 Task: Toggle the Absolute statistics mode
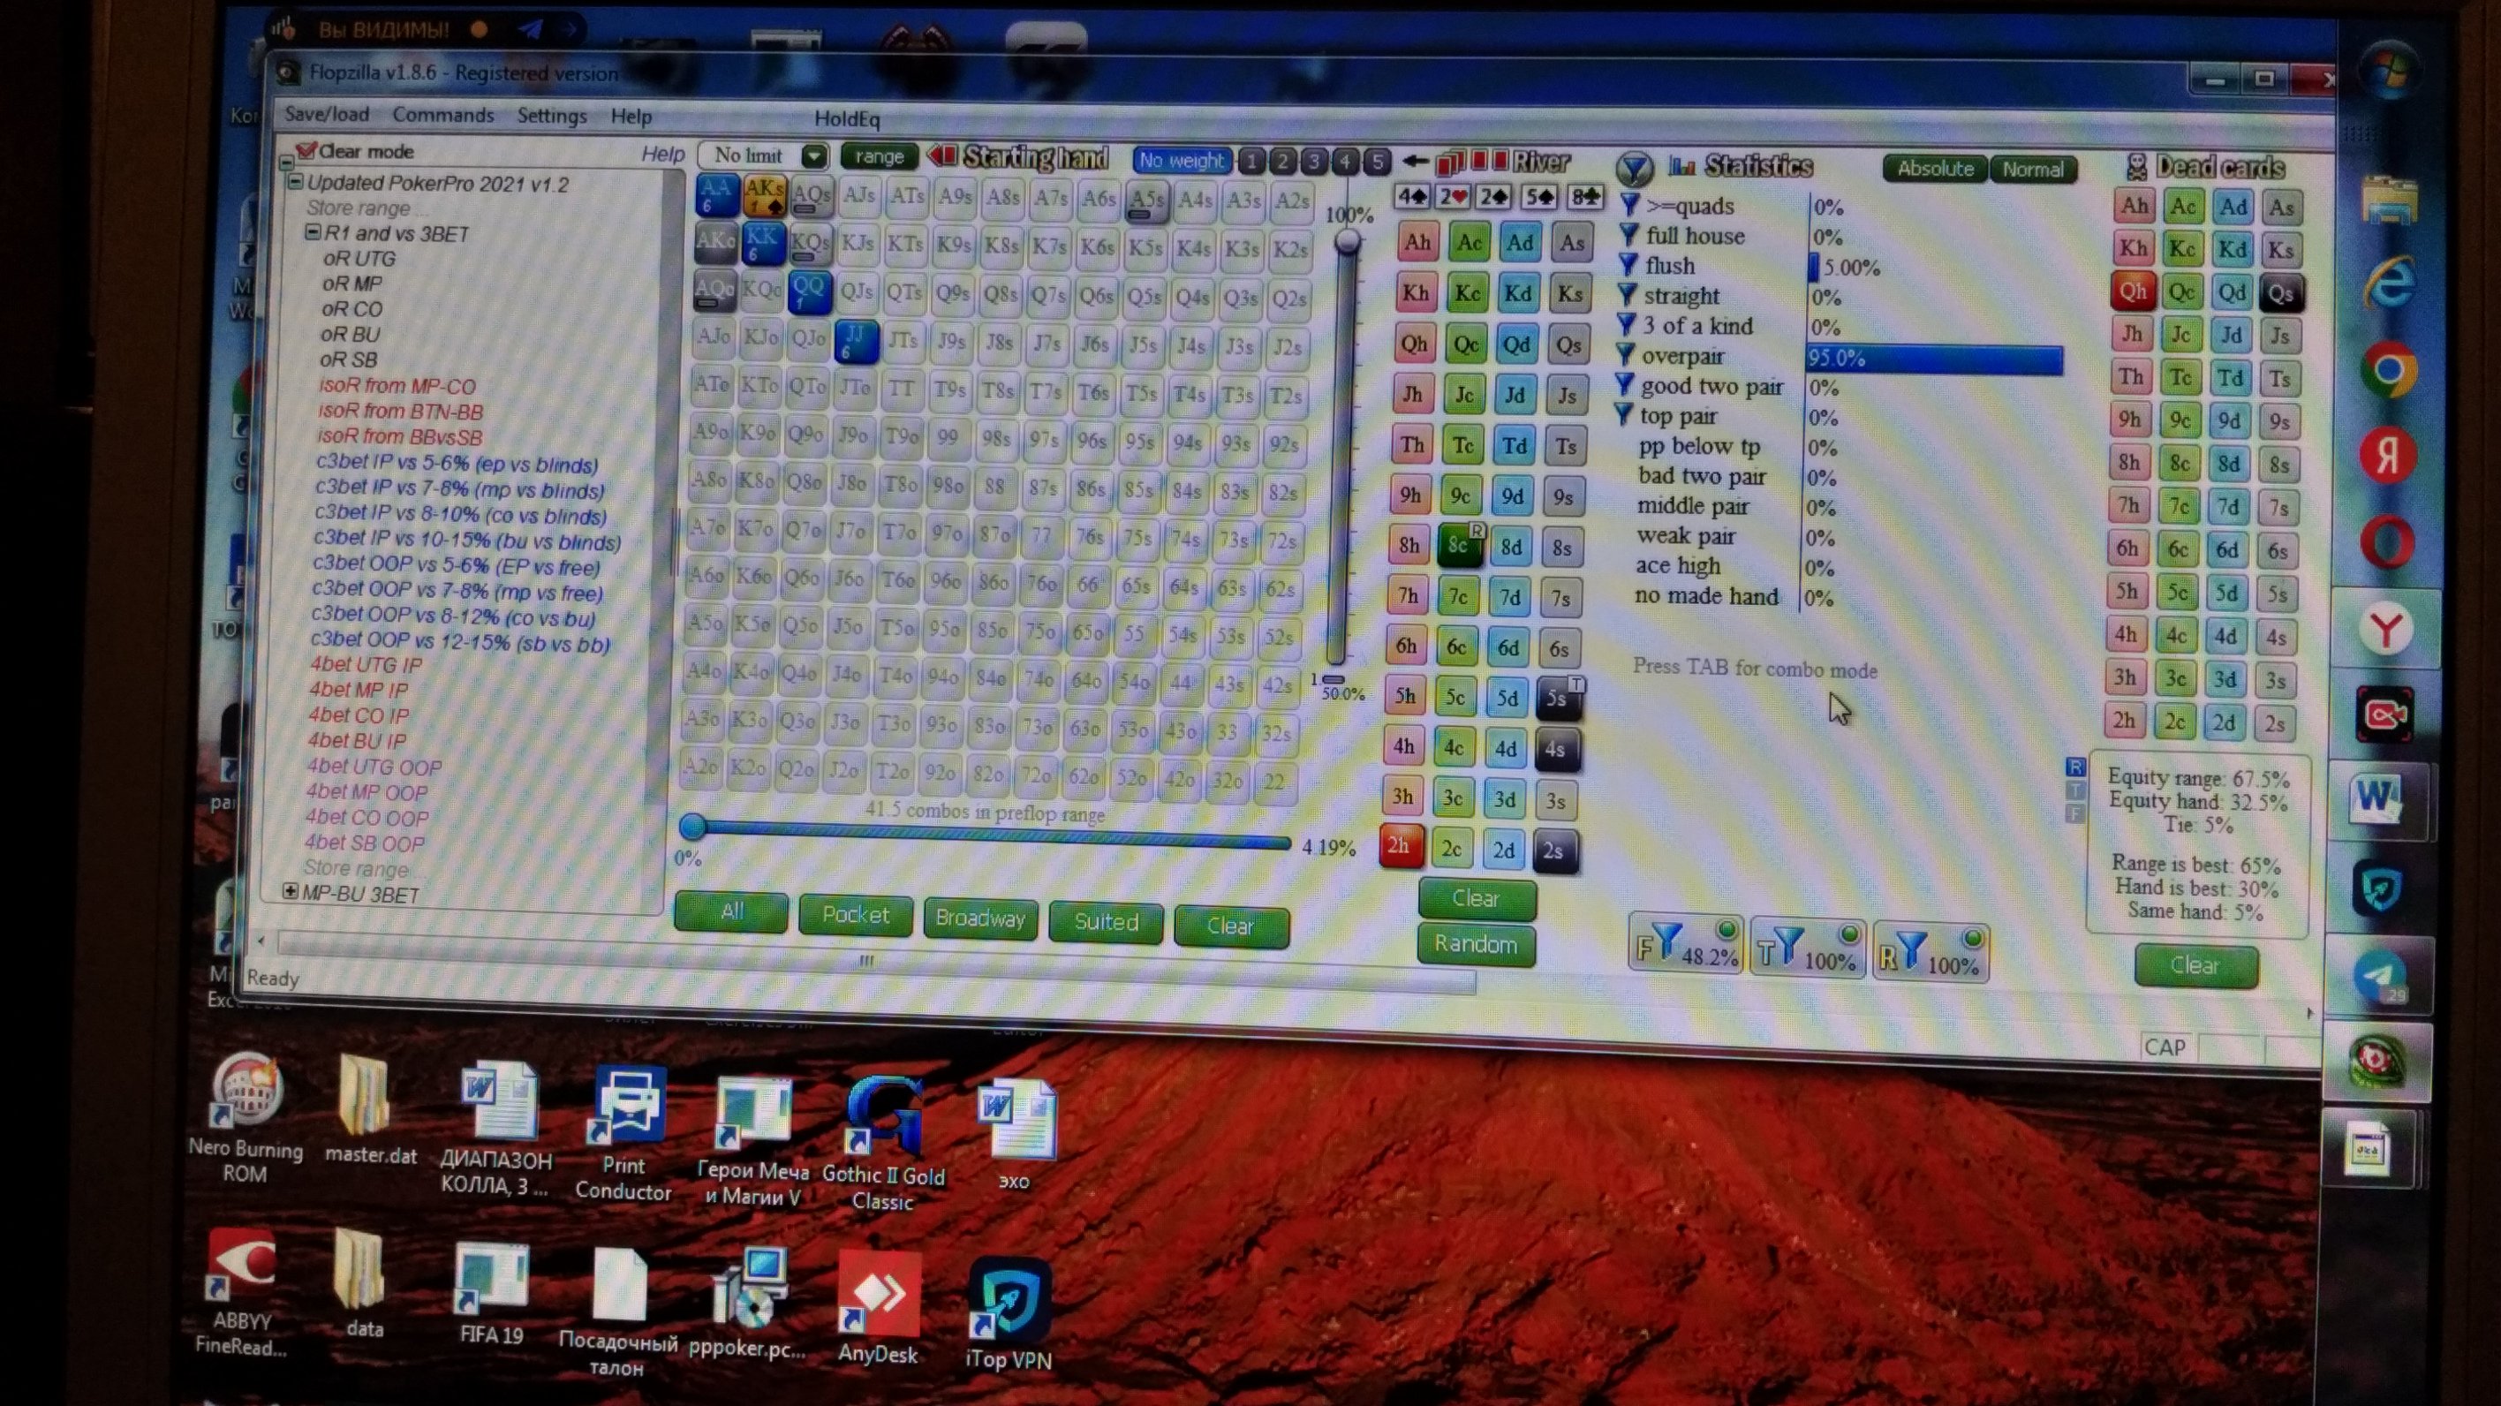(x=1935, y=168)
